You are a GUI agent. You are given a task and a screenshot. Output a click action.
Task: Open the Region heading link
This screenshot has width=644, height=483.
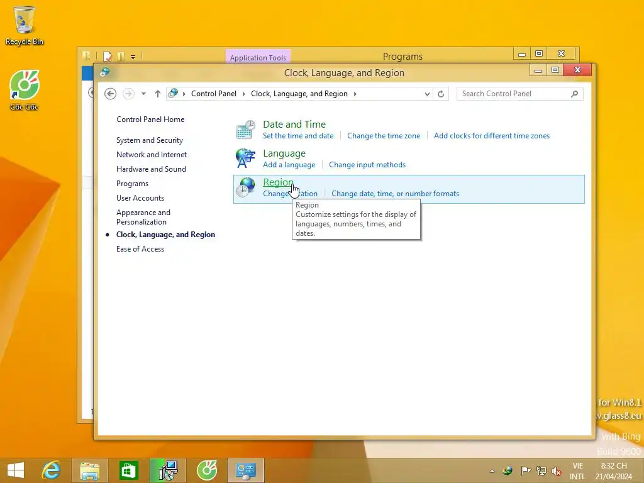278,182
